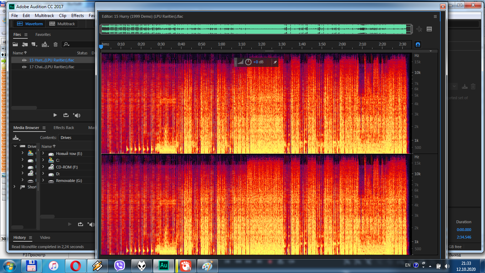
Task: Expand the CD-ROM (F:) drive
Action: pos(43,167)
